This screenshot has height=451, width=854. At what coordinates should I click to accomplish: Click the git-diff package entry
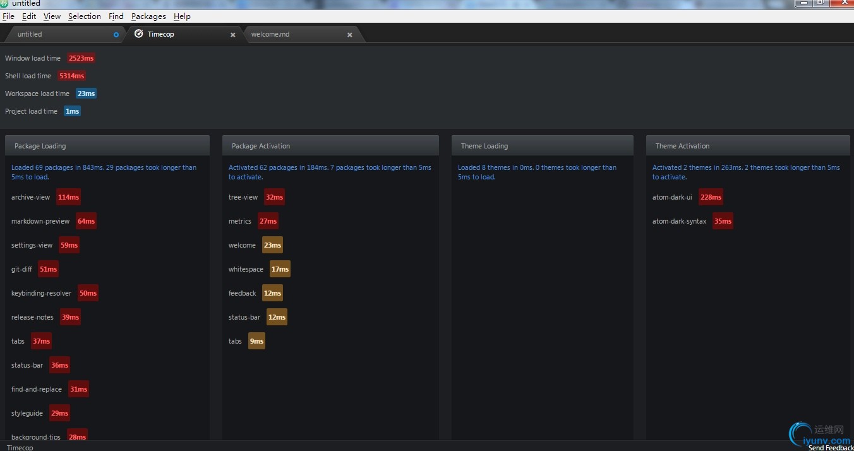(35, 269)
